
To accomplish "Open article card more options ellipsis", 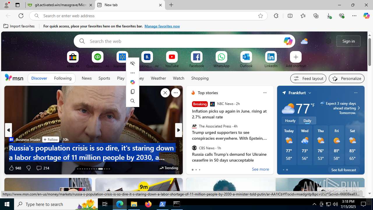I will tap(176, 93).
